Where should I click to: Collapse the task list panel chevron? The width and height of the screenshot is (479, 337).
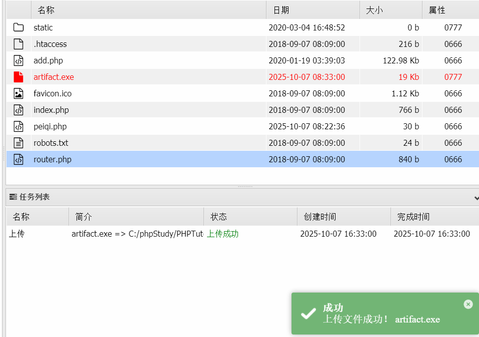(475, 198)
